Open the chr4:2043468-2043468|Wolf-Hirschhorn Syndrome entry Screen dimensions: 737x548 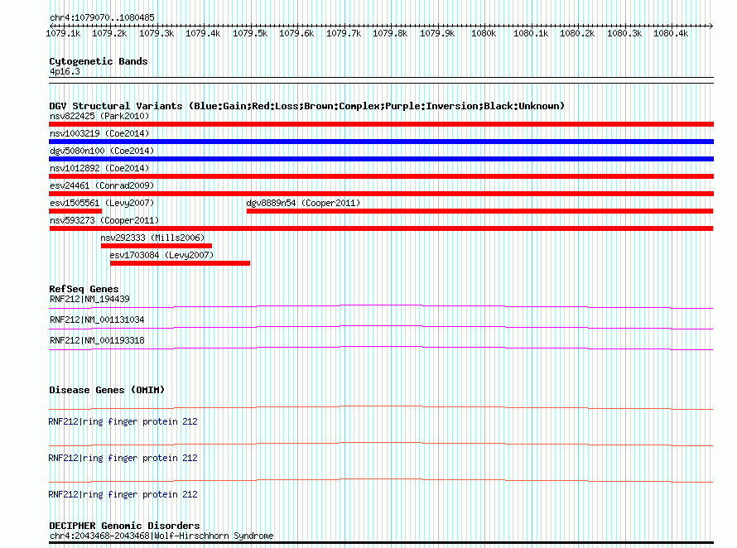point(161,536)
